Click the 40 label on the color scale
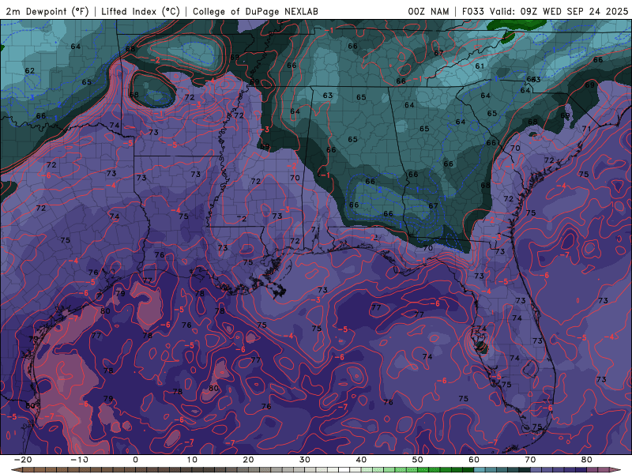The width and height of the screenshot is (632, 474). click(361, 460)
